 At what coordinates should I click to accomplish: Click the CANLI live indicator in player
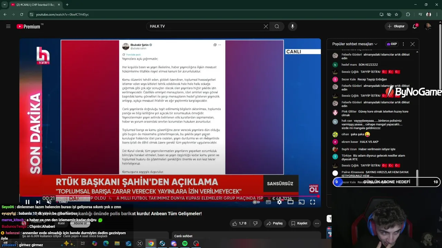click(x=63, y=202)
